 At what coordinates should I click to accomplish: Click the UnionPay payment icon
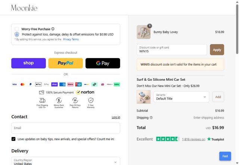(78, 84)
